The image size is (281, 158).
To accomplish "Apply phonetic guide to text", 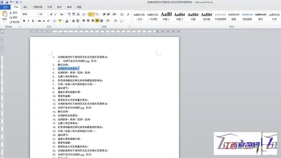I will click(73, 14).
